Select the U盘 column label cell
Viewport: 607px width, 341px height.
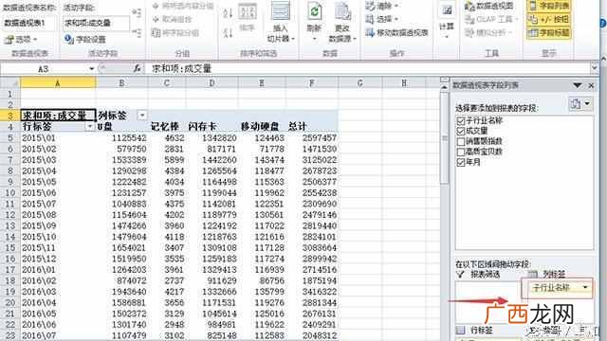(x=121, y=126)
